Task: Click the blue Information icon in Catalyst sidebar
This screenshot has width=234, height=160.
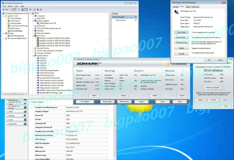Action: (25, 124)
